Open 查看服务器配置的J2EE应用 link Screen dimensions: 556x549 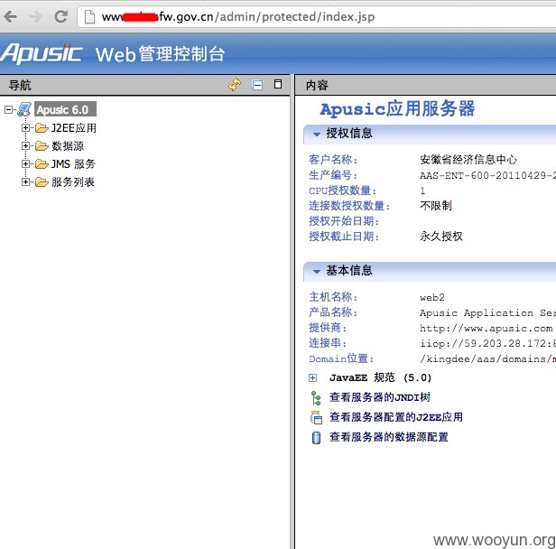pyautogui.click(x=396, y=417)
